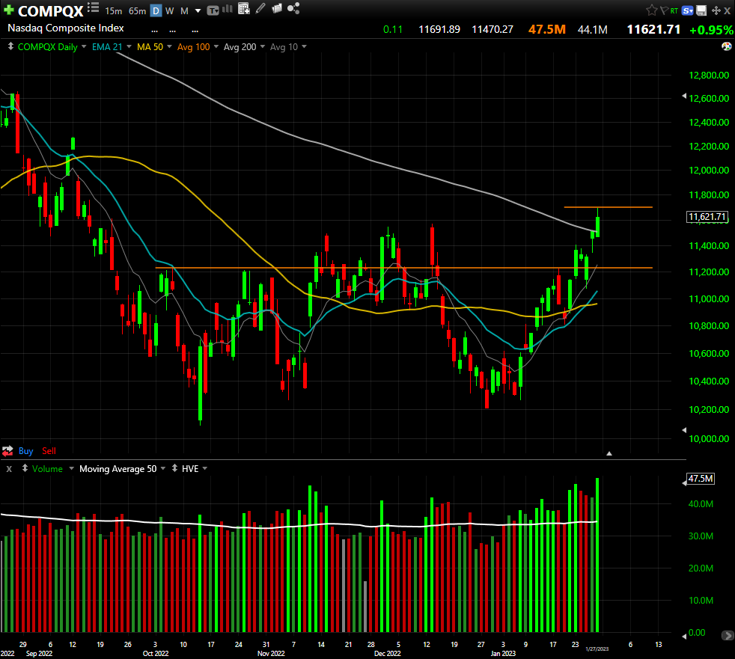Click the Buy link
This screenshot has width=735, height=659.
[x=25, y=451]
